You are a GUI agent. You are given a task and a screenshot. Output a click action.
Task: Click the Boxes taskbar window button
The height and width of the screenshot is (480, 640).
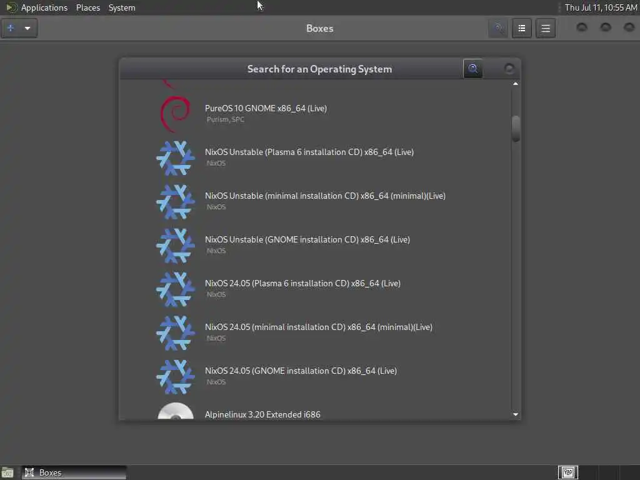[74, 472]
